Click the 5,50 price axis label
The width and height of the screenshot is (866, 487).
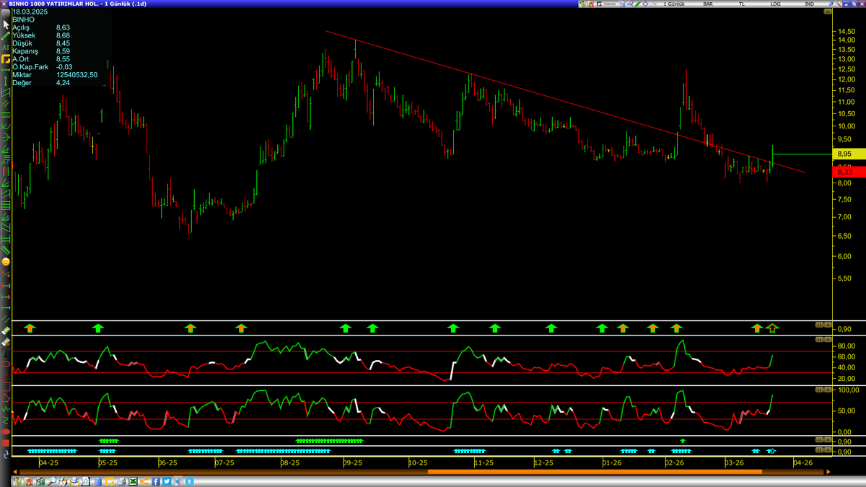[844, 278]
